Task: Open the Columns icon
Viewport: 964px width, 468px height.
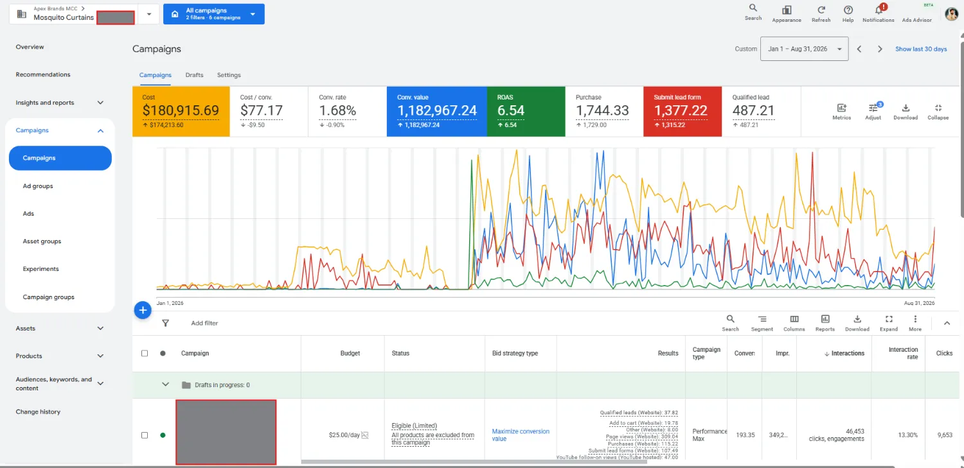Action: click(794, 323)
